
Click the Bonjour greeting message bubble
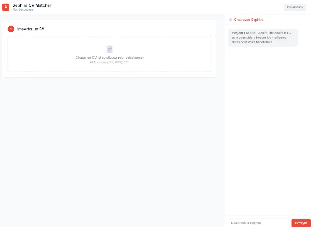tap(263, 38)
